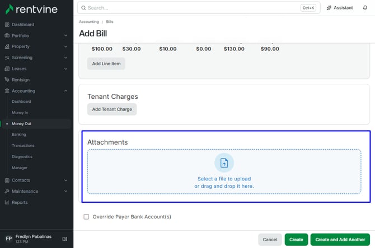The image size is (375, 248).
Task: Go to Bills breadcrumb link
Action: pyautogui.click(x=110, y=22)
